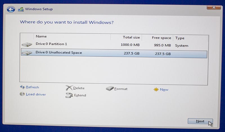This screenshot has height=132, width=225.
Task: Click the Extend partition icon
Action: point(69,95)
